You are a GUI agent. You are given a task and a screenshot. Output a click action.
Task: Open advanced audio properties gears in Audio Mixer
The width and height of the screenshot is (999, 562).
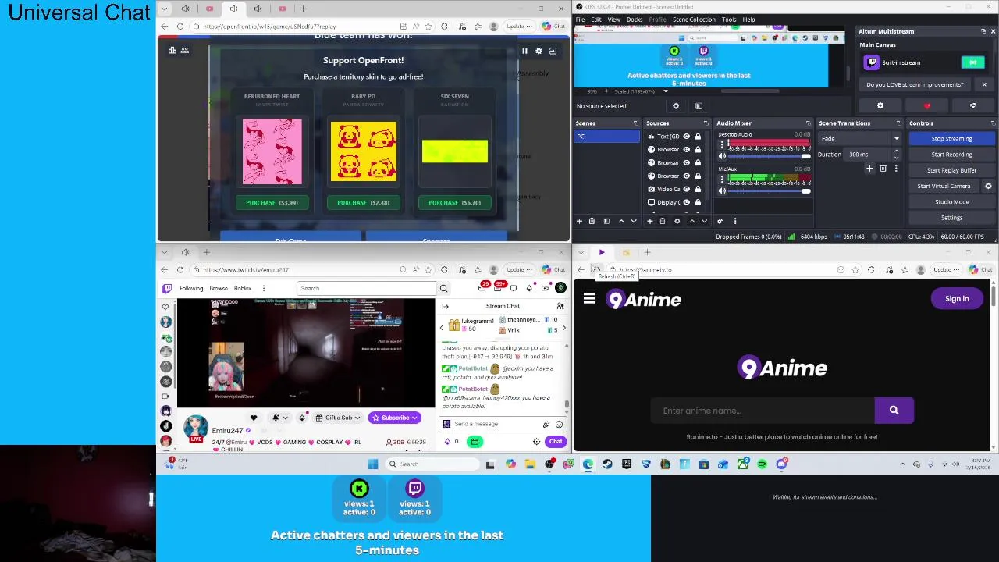(x=720, y=221)
